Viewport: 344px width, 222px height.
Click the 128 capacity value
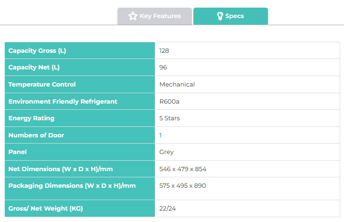pos(164,51)
